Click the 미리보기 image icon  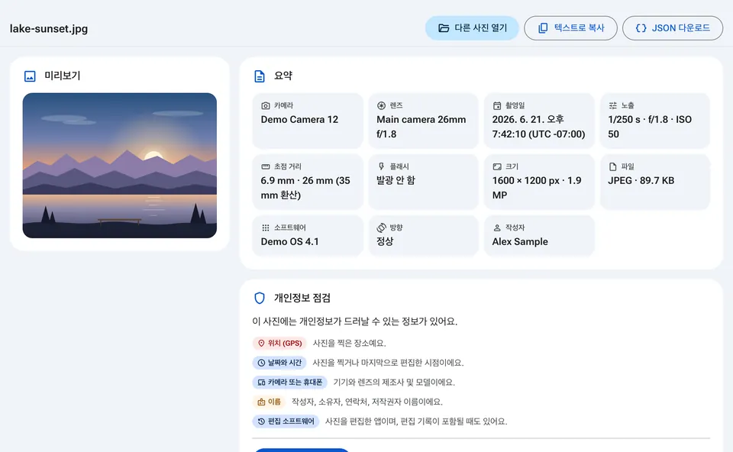(30, 76)
